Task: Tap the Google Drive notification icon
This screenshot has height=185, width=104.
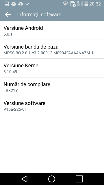Action: [14, 4]
